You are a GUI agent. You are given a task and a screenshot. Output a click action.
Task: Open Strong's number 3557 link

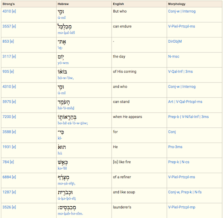pyautogui.click(x=7, y=26)
